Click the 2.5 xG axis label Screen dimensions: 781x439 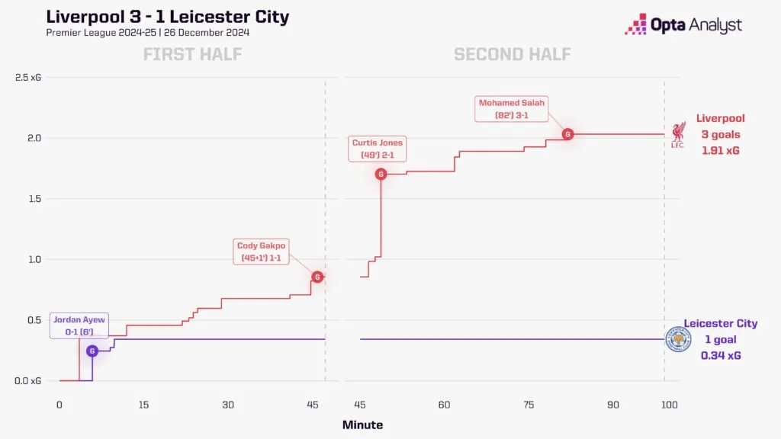click(28, 77)
